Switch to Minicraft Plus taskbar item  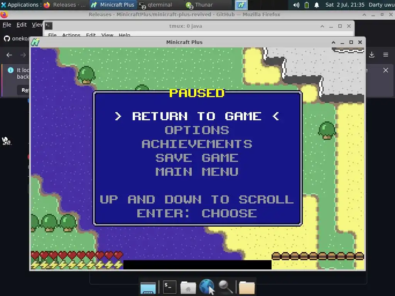click(113, 5)
